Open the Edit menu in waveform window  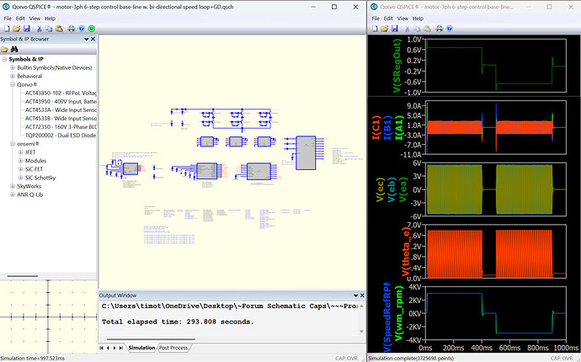coord(388,19)
